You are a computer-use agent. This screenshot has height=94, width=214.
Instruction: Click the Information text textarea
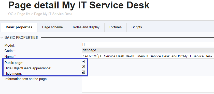point(148,84)
